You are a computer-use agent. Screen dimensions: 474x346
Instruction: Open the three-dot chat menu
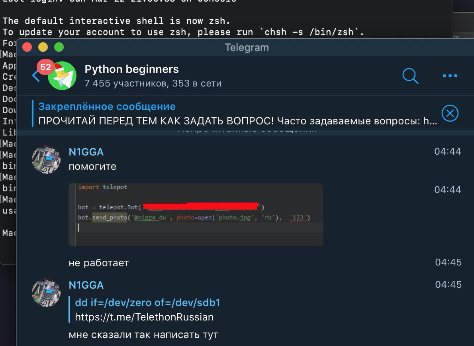pos(450,76)
